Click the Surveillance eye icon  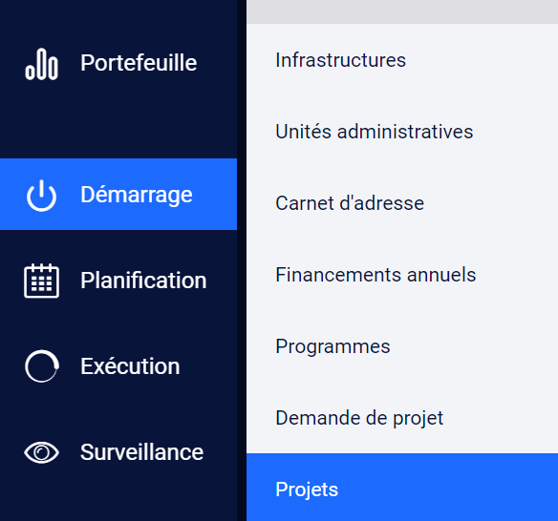(42, 452)
